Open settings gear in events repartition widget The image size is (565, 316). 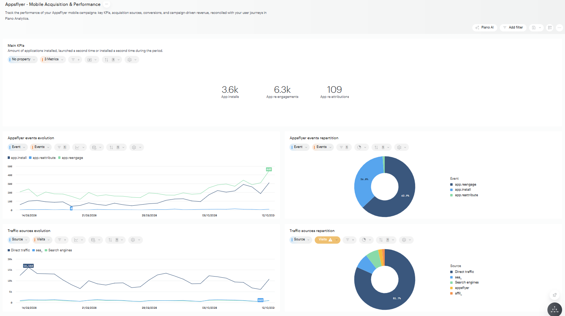click(402, 147)
